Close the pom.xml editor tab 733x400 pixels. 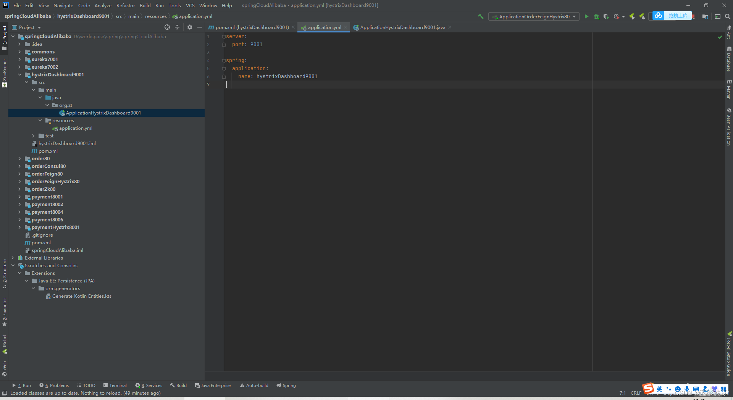(293, 27)
